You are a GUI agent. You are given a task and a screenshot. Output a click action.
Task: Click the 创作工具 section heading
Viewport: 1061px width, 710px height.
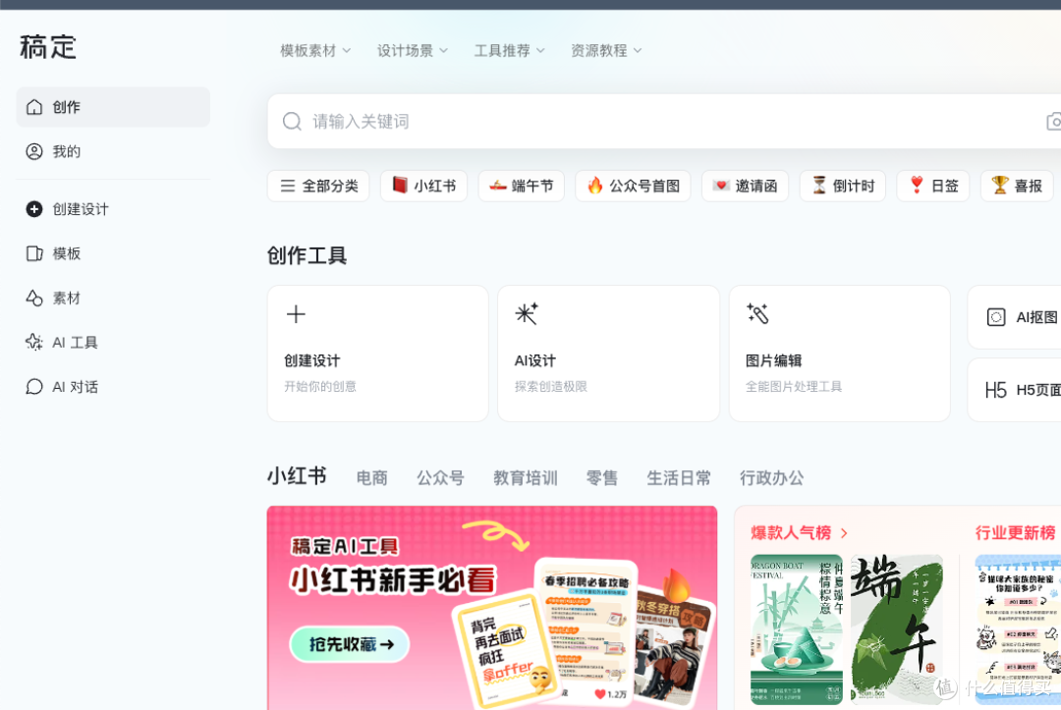tap(307, 255)
